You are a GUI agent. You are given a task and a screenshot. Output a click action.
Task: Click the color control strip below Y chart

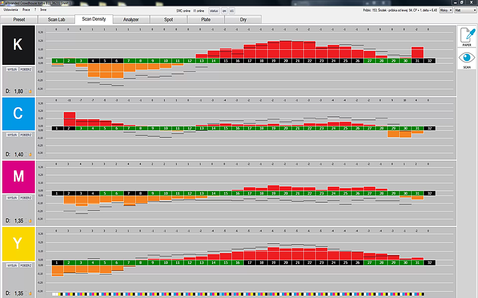(x=238, y=294)
